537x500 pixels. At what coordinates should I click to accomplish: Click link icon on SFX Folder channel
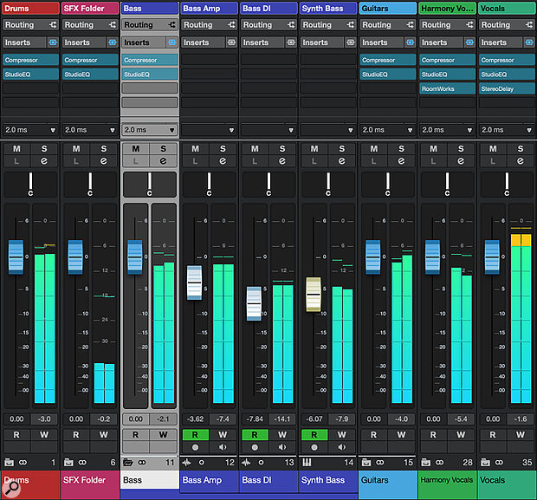click(82, 462)
